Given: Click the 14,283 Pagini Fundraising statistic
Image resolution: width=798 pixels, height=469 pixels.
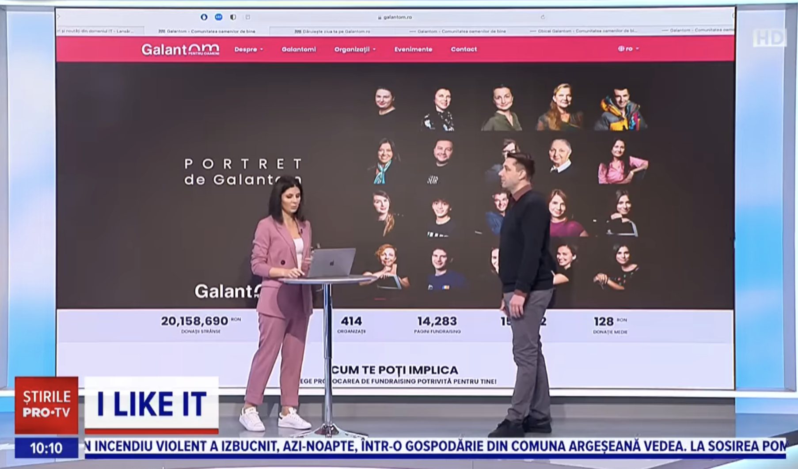Looking at the screenshot, I should [437, 324].
